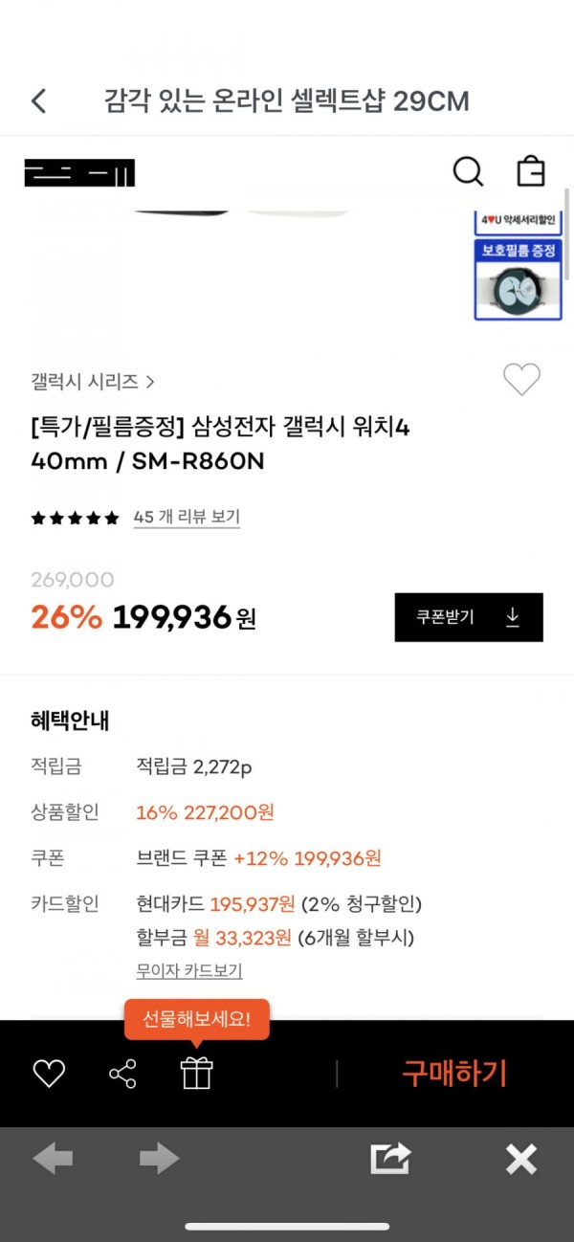Tap the five-star rating

[76, 518]
